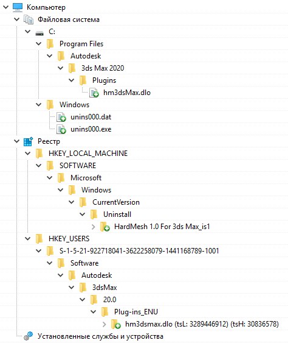Click the HKEY_LOCAL_MACHINE folder icon
Screen dimensions: 288x343
pyautogui.click(x=39, y=154)
